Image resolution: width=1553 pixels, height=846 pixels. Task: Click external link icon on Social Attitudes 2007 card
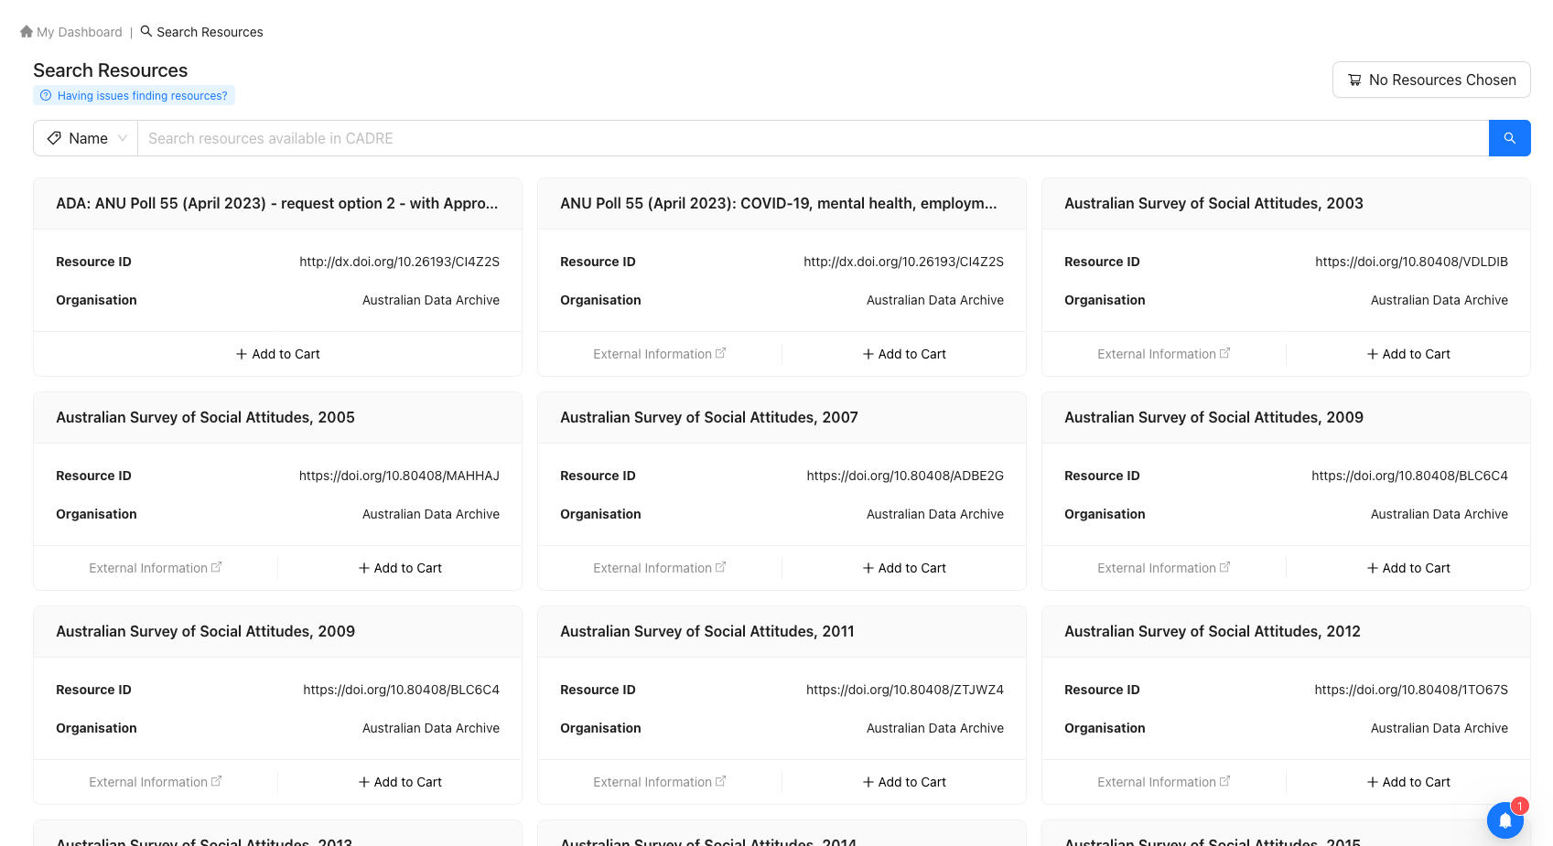pos(720,567)
